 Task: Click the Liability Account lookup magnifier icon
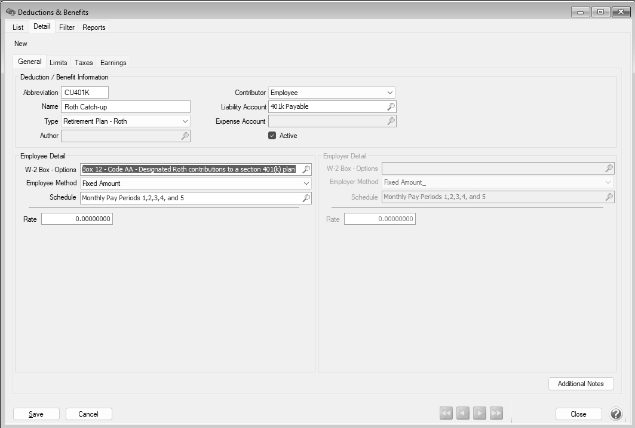click(391, 107)
